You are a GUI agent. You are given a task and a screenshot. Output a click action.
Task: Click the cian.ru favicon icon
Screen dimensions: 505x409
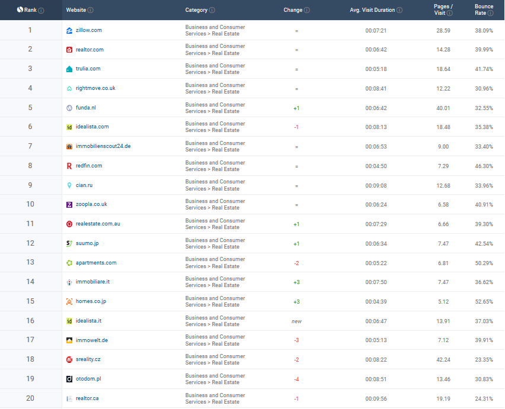coord(69,185)
